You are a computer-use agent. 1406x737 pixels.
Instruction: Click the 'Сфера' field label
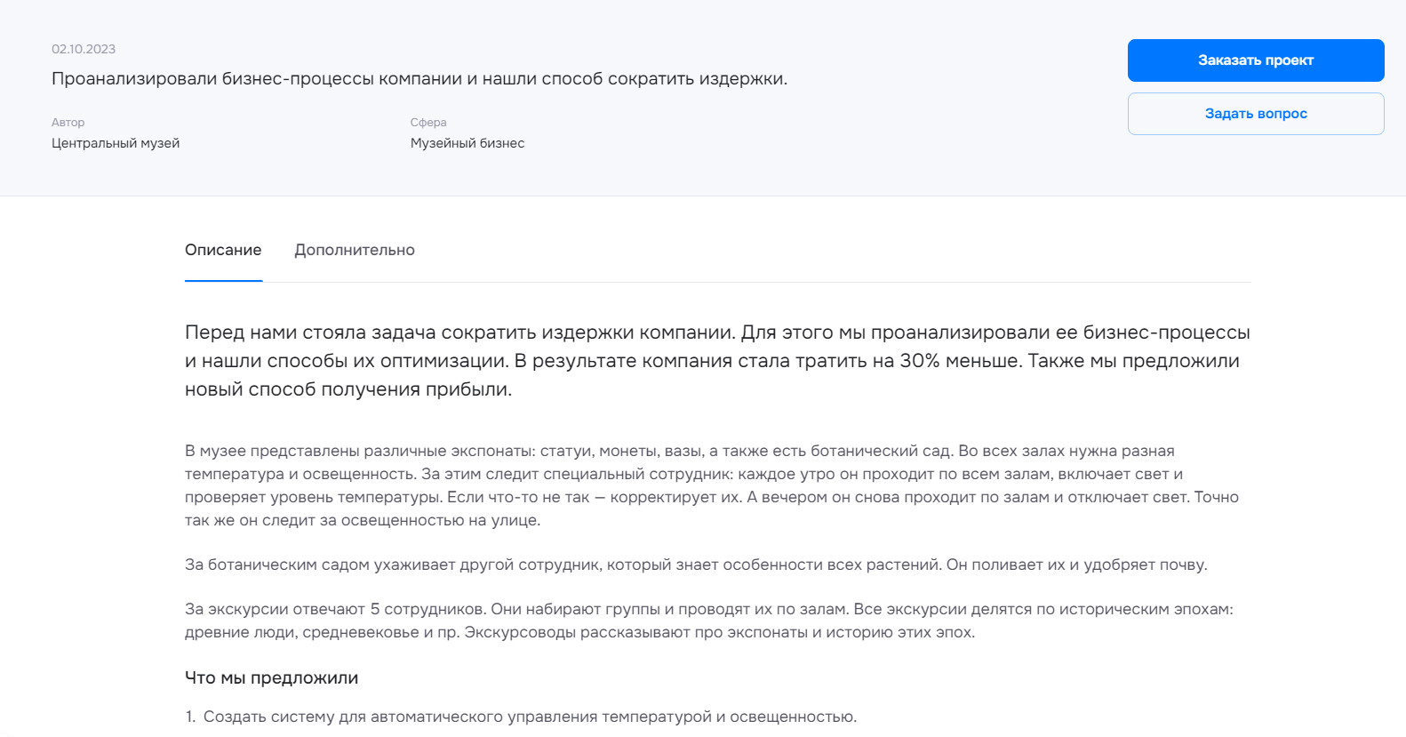(x=428, y=122)
